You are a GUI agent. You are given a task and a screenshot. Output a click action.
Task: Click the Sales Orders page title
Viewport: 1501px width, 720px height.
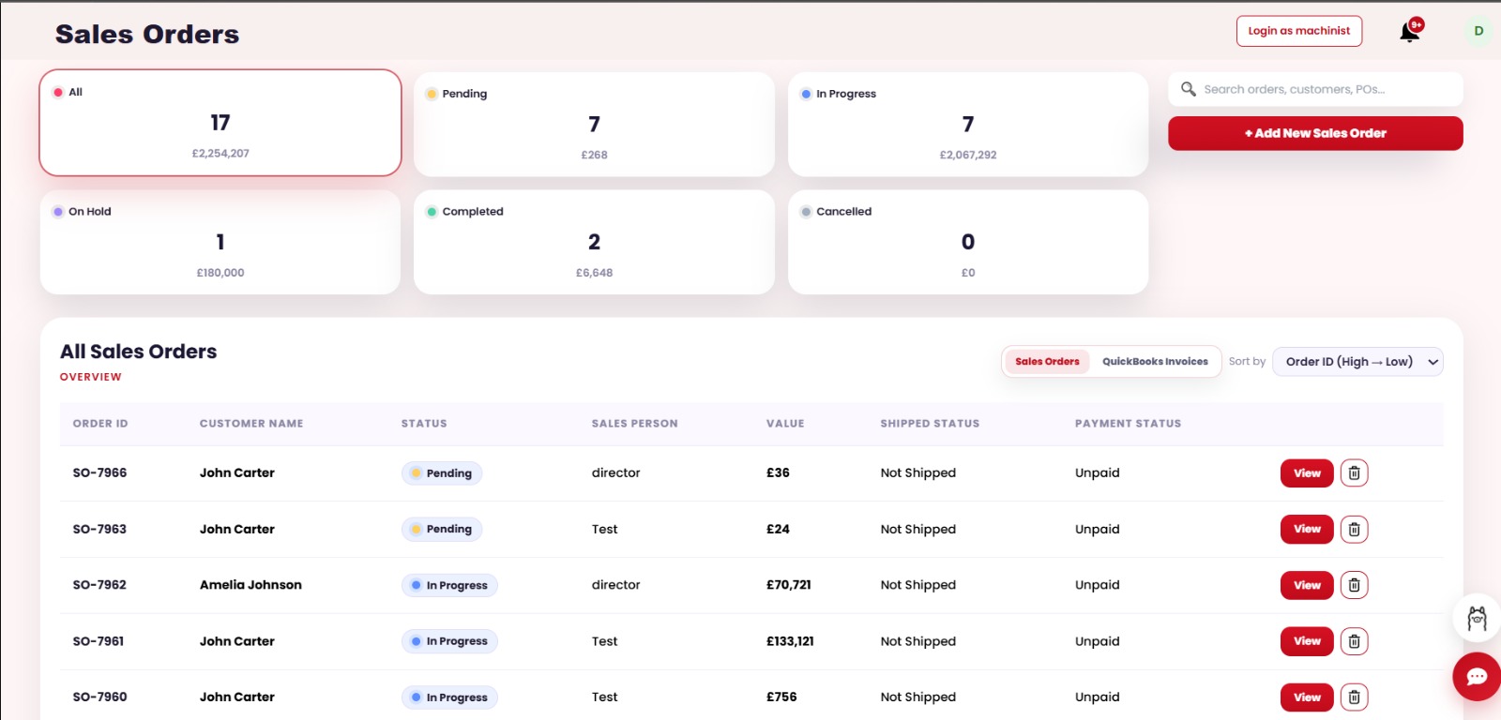147,35
